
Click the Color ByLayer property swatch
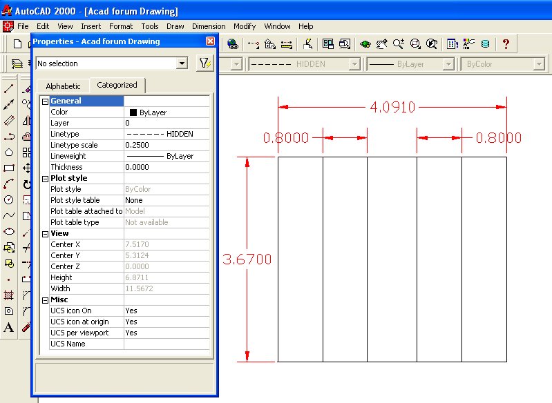pyautogui.click(x=133, y=112)
